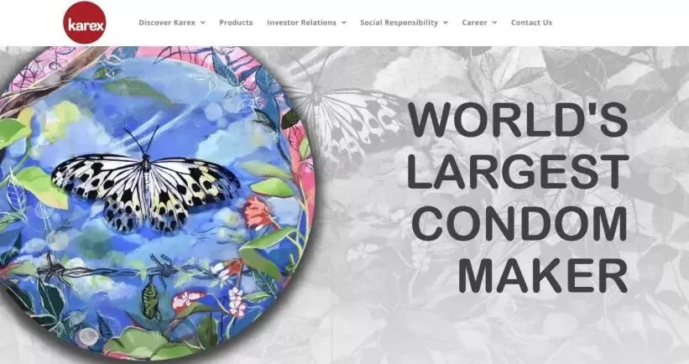Click the red Karex logo
689x364 pixels.
85,23
